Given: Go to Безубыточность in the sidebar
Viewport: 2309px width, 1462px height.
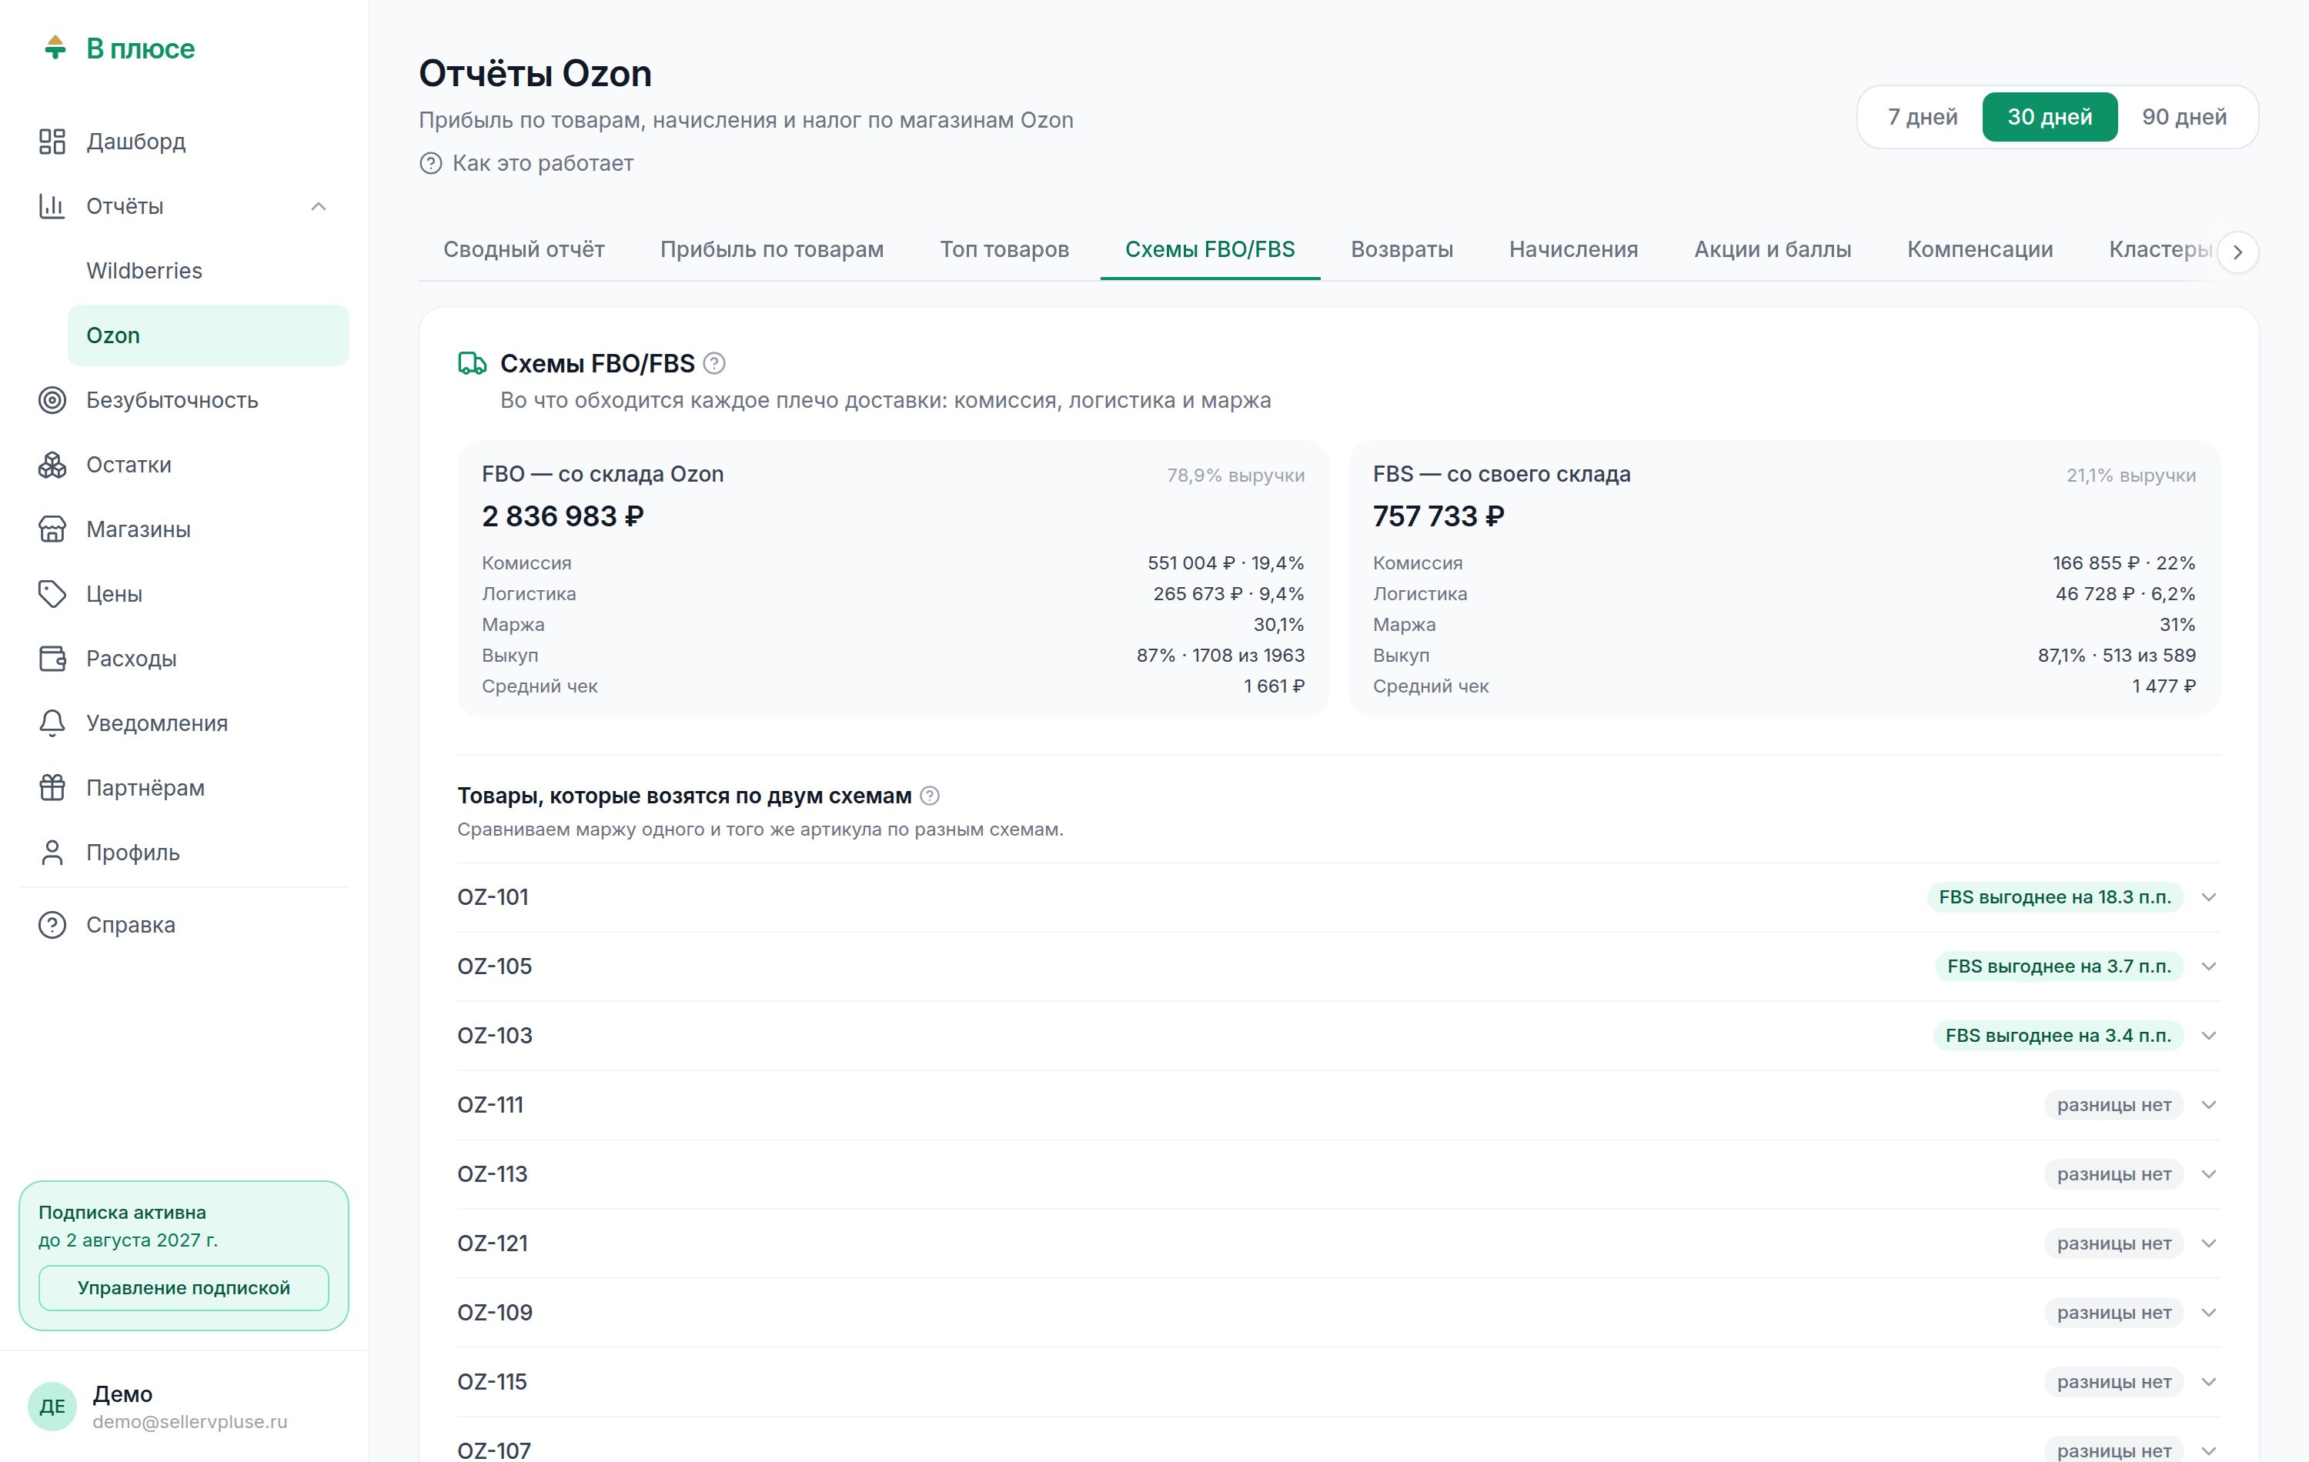Looking at the screenshot, I should tap(184, 400).
